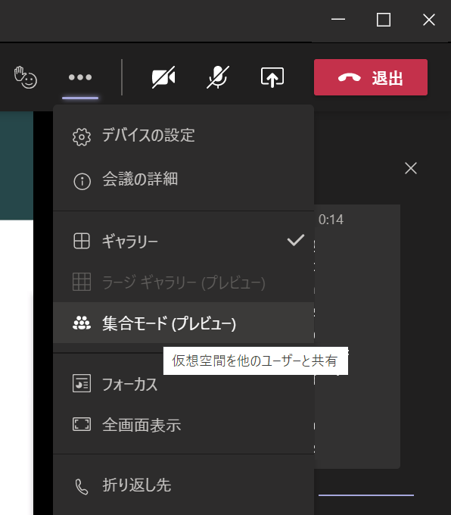451x515 pixels.
Task: Open the share content tray
Action: pyautogui.click(x=272, y=77)
